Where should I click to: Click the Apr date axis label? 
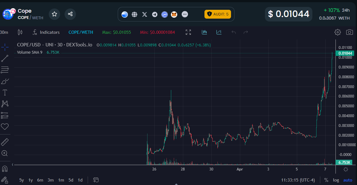pos(240,169)
